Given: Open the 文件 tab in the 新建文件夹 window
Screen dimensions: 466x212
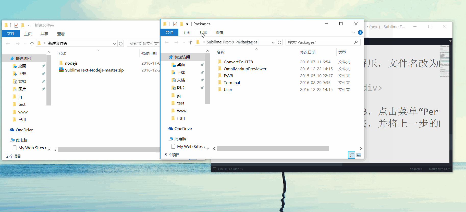Looking at the screenshot, I should click(11, 34).
